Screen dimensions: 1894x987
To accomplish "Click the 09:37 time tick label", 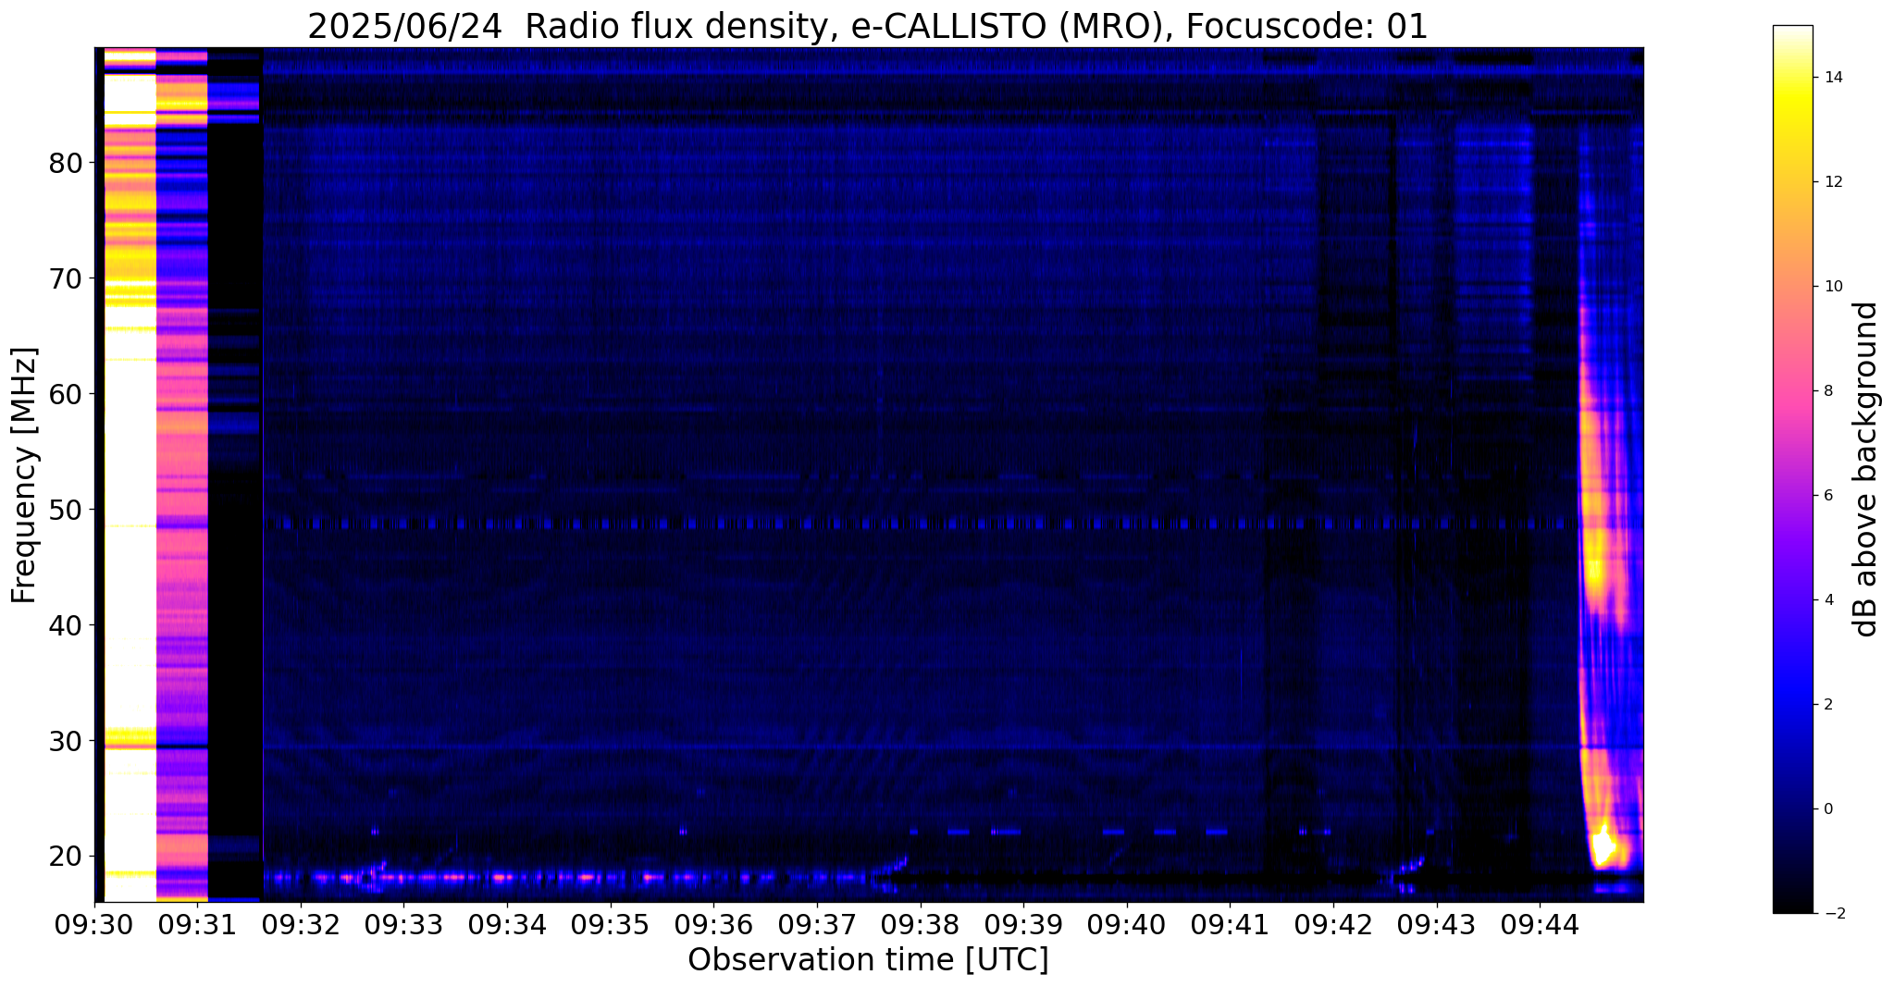I will click(817, 926).
